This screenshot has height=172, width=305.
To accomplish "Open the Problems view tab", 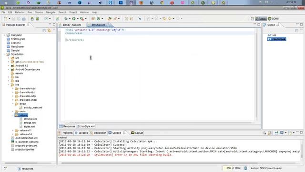I will click(x=66, y=133).
